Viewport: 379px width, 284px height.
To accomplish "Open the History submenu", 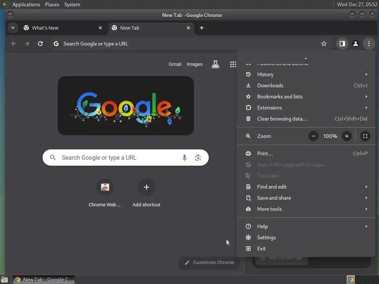I will (x=306, y=74).
